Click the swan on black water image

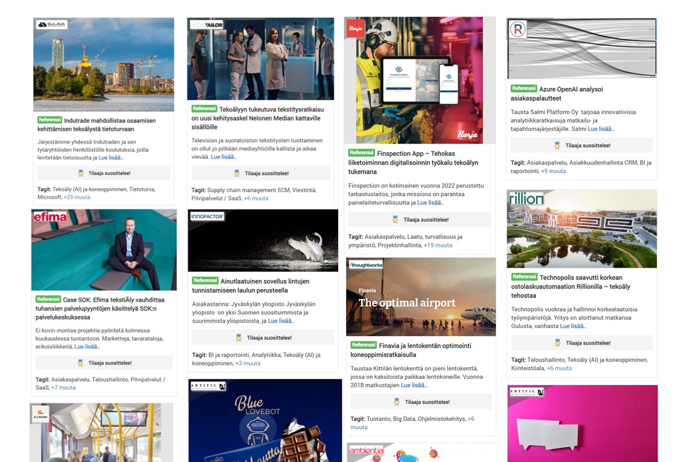(263, 241)
